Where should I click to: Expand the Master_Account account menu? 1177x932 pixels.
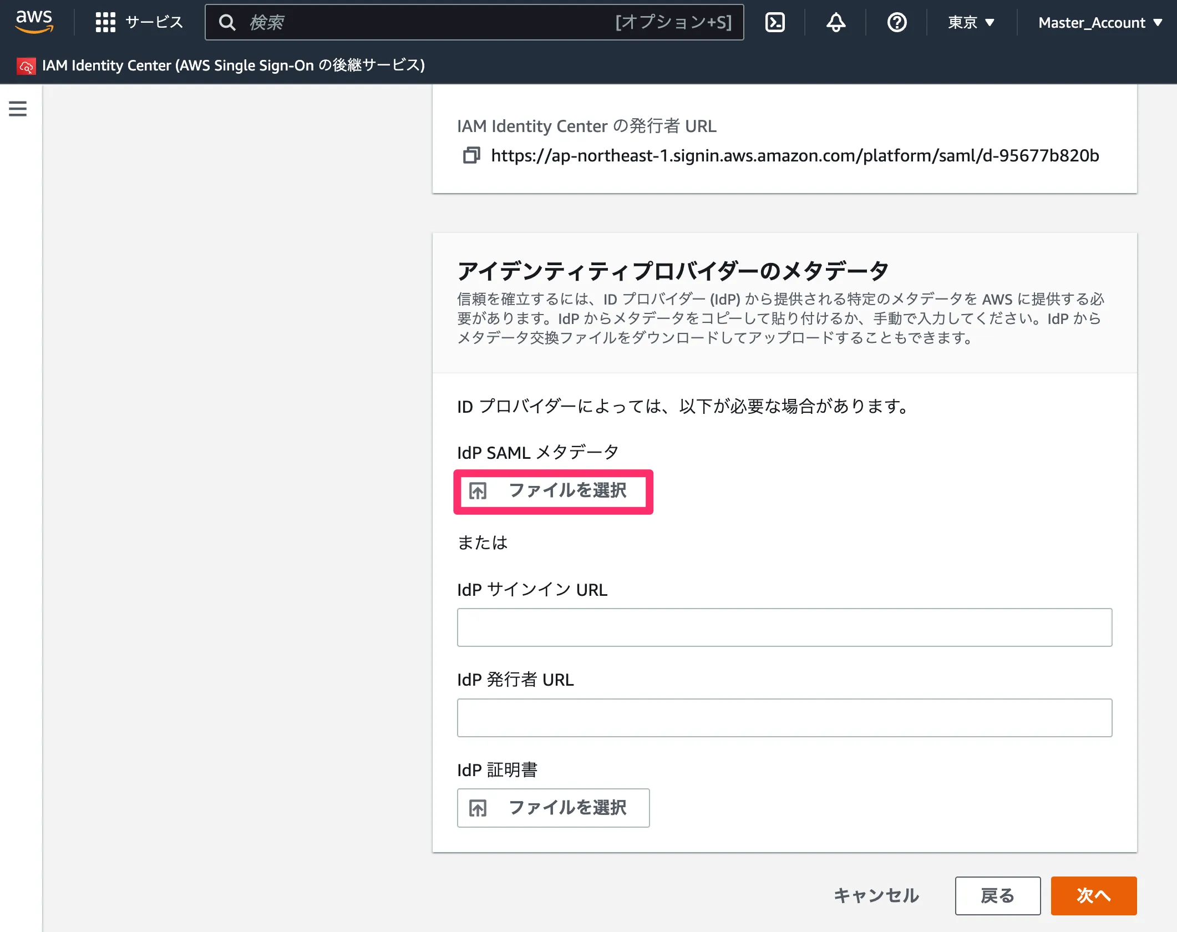1100,22
